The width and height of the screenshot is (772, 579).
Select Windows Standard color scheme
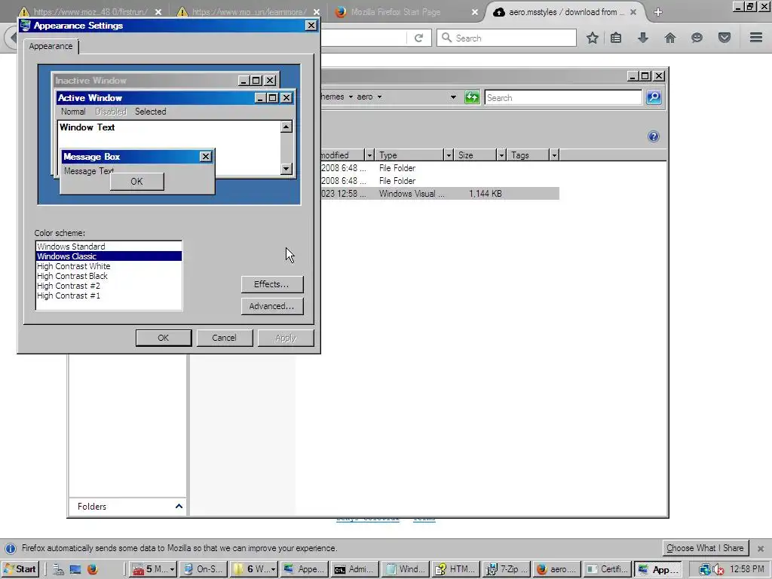(109, 247)
